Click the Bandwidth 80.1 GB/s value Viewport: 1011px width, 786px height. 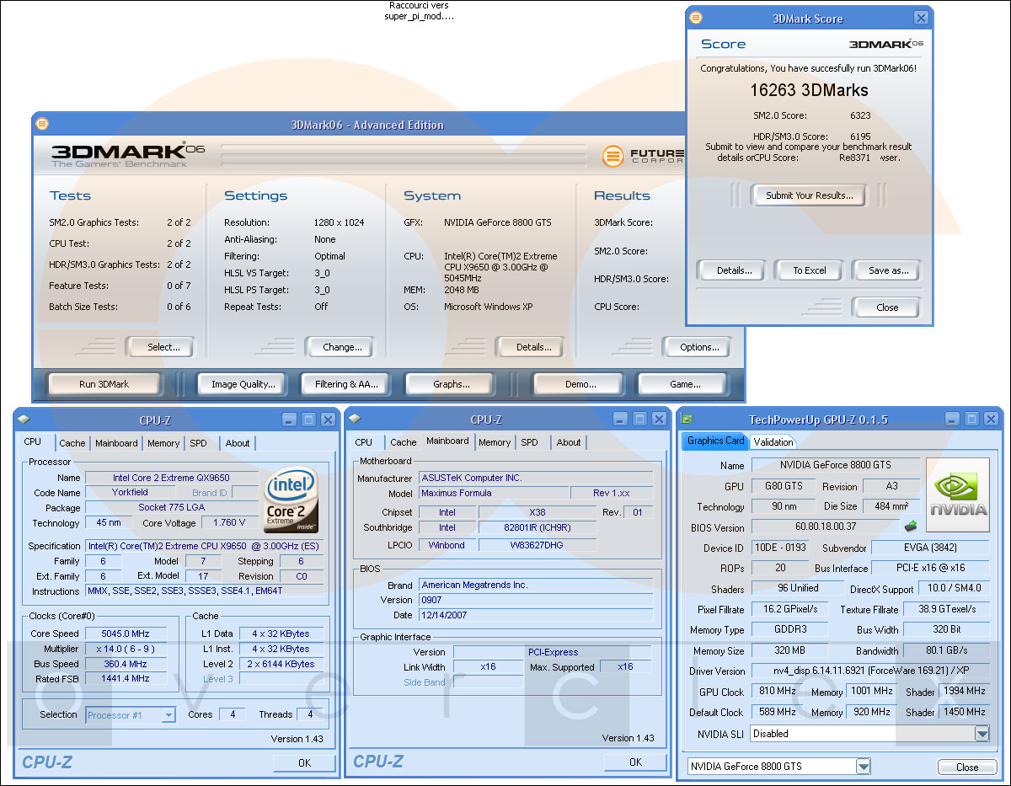(x=946, y=650)
